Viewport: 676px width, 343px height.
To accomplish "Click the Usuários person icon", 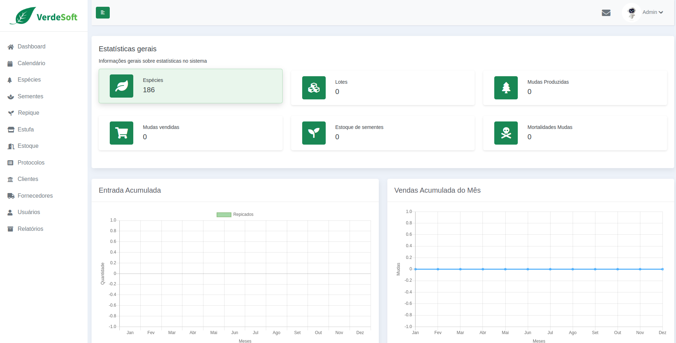I will 10,212.
